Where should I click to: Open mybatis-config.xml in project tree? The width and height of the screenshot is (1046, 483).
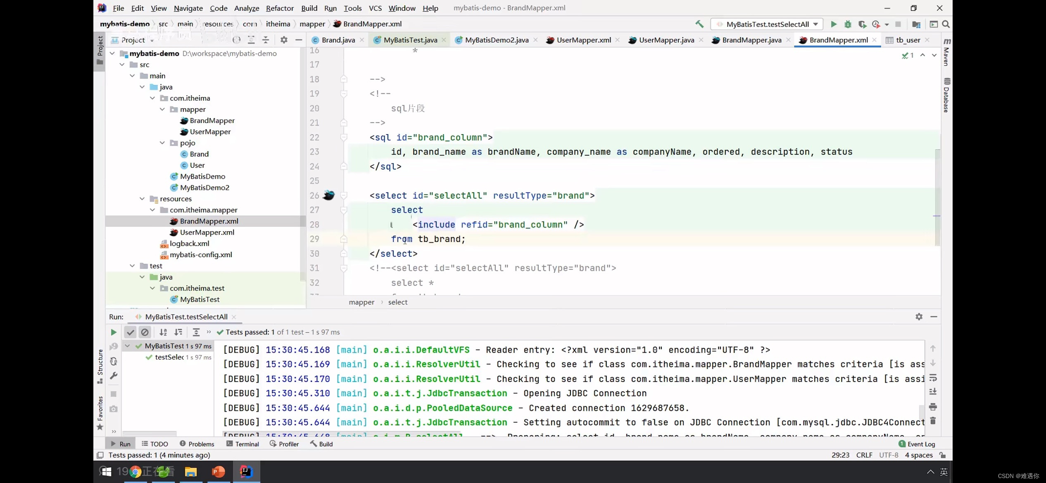[201, 254]
